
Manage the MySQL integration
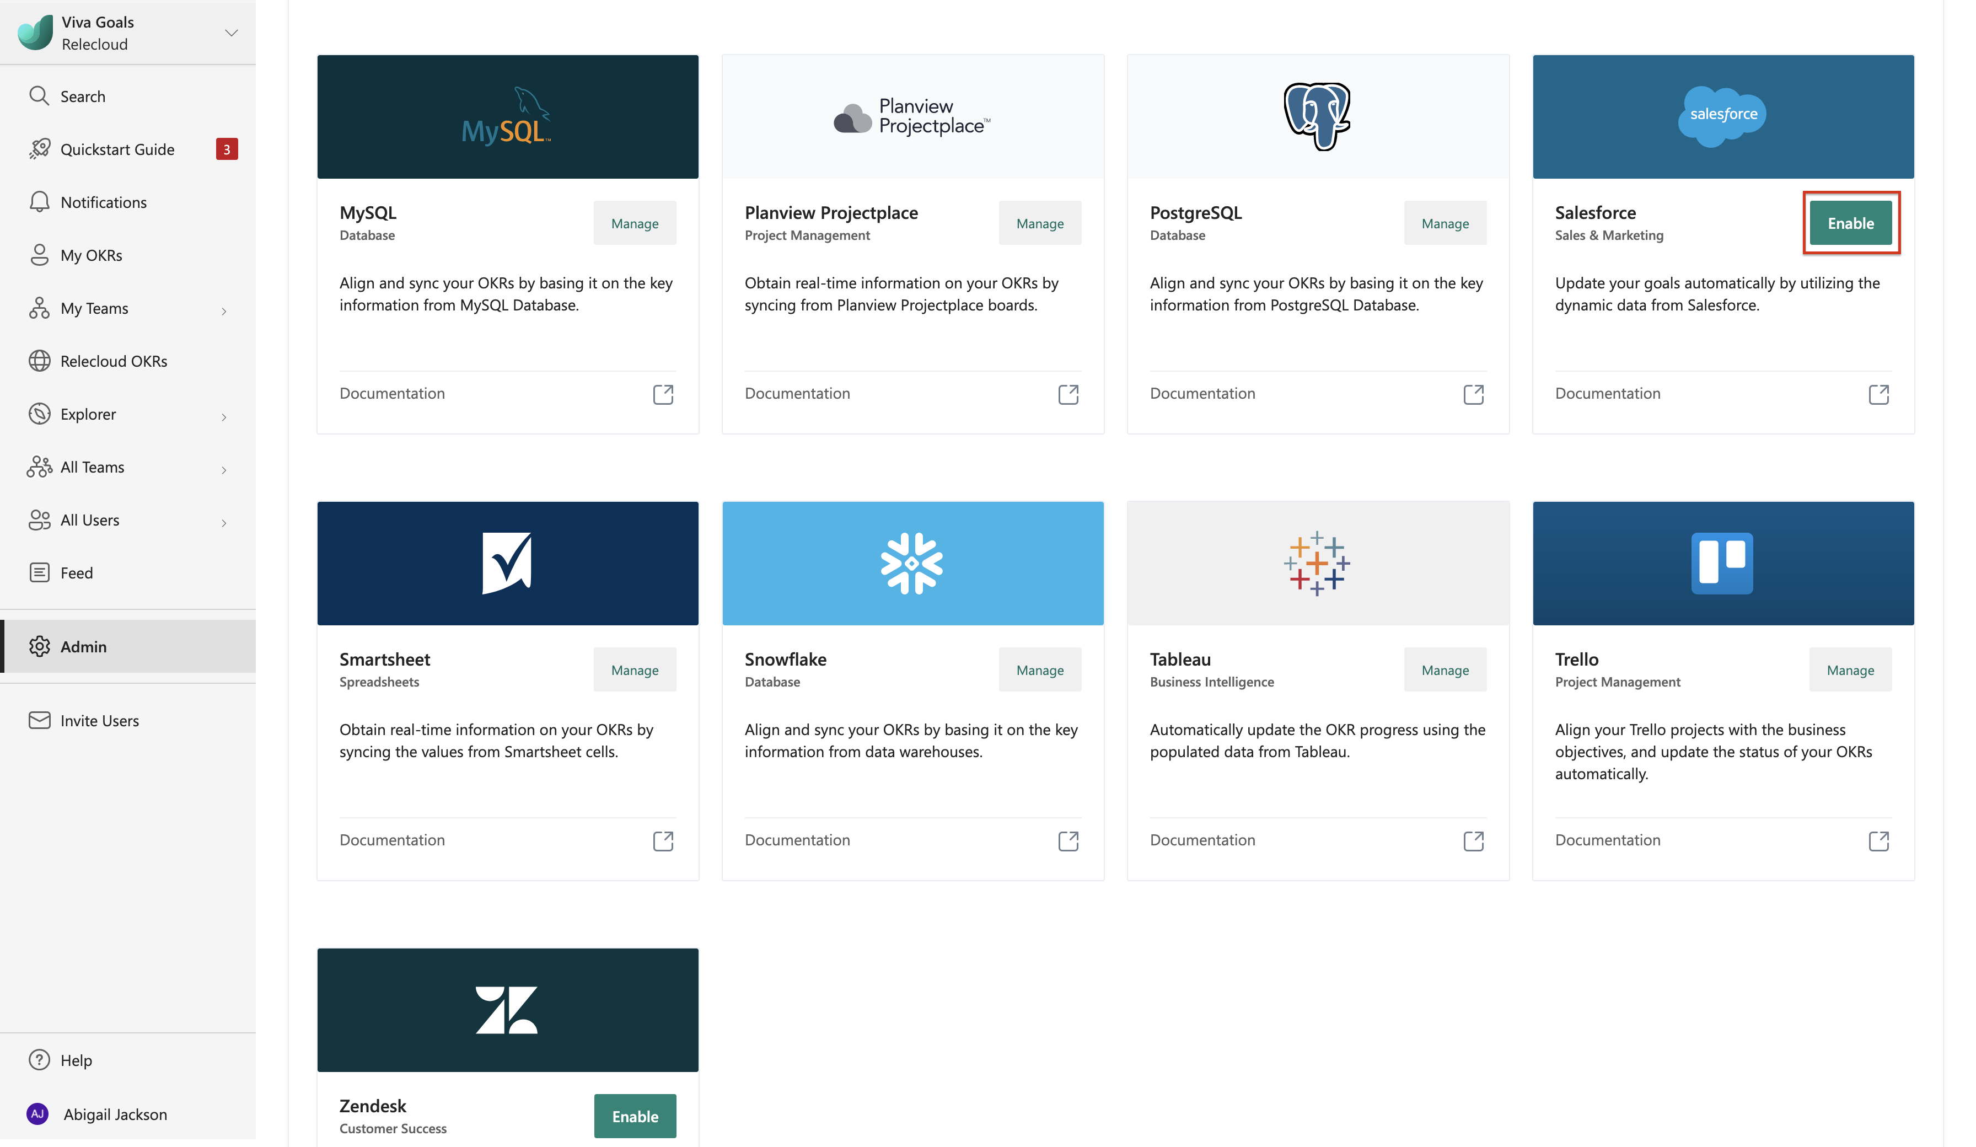[635, 223]
